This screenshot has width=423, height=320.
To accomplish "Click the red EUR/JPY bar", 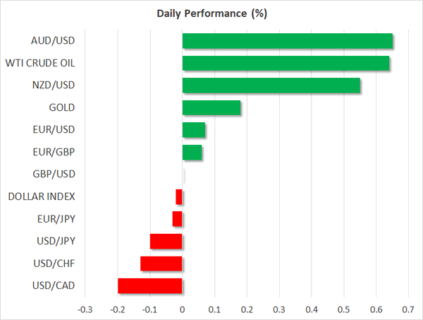I will [x=177, y=219].
